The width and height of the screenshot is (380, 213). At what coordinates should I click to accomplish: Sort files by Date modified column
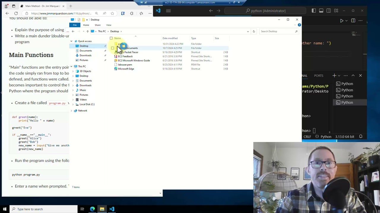pos(170,38)
